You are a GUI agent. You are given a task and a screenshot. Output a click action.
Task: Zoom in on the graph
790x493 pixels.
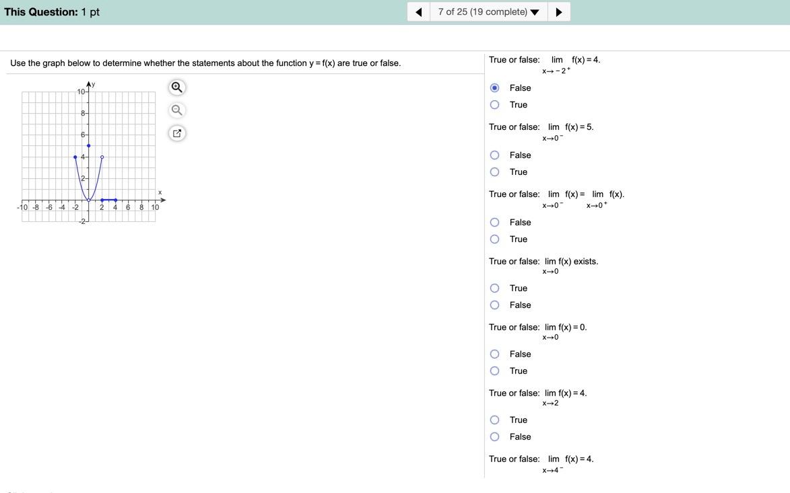[177, 87]
